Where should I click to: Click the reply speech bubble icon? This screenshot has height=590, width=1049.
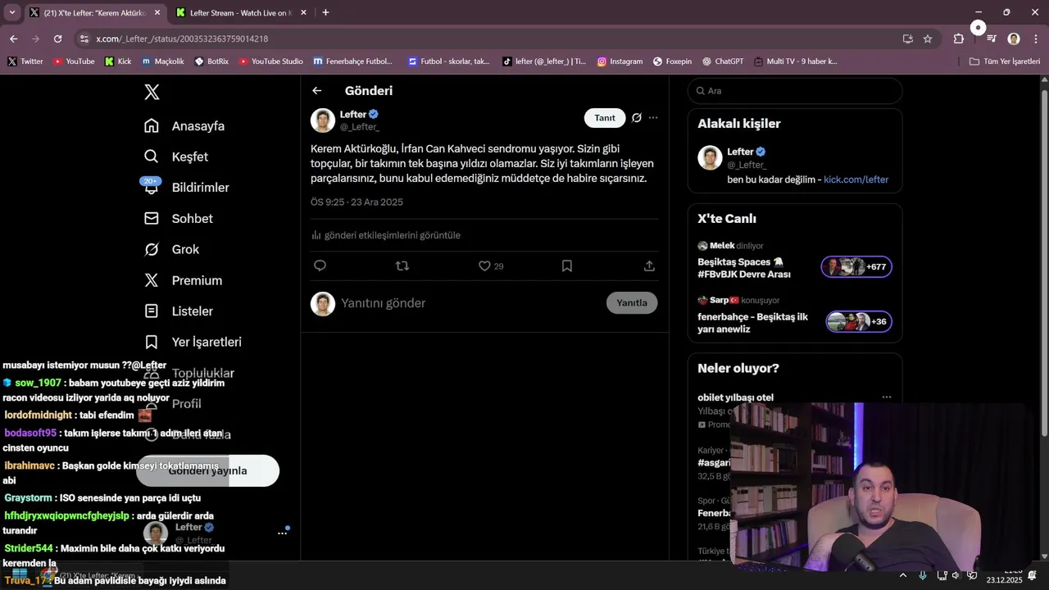click(x=320, y=265)
